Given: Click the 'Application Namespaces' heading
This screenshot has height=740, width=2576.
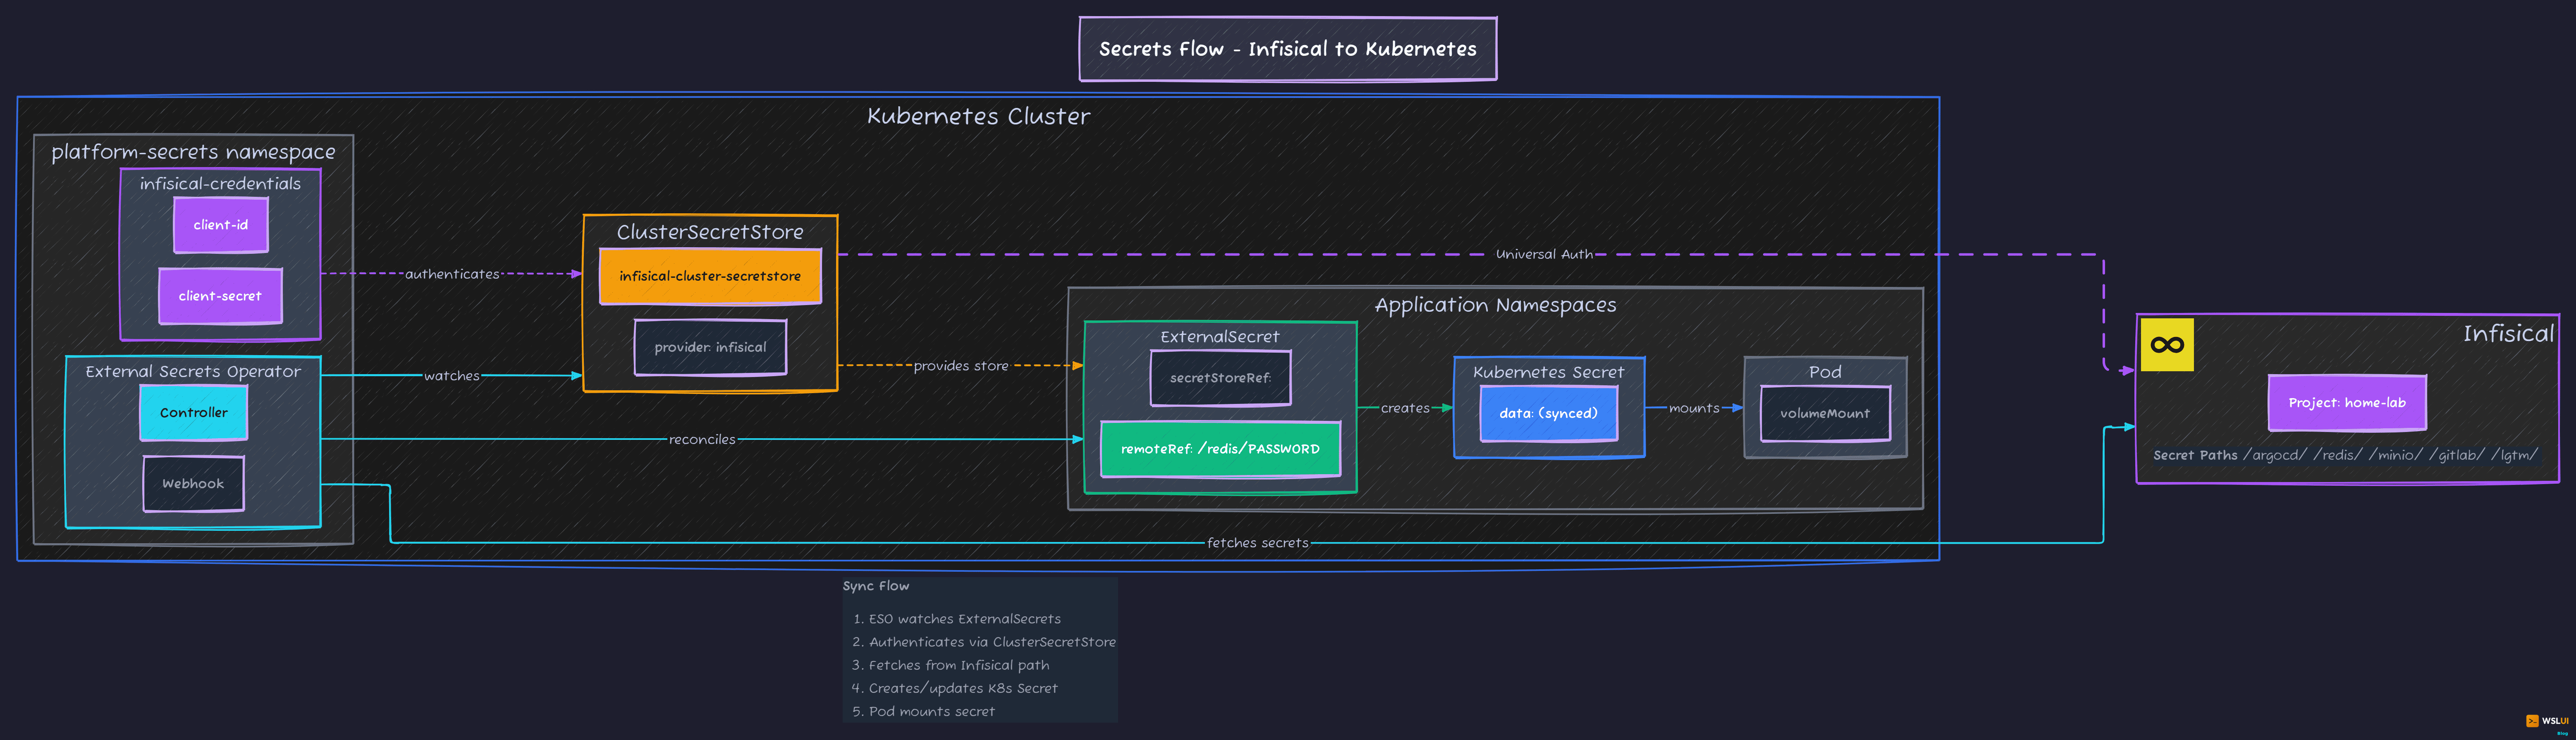Looking at the screenshot, I should coord(1495,305).
